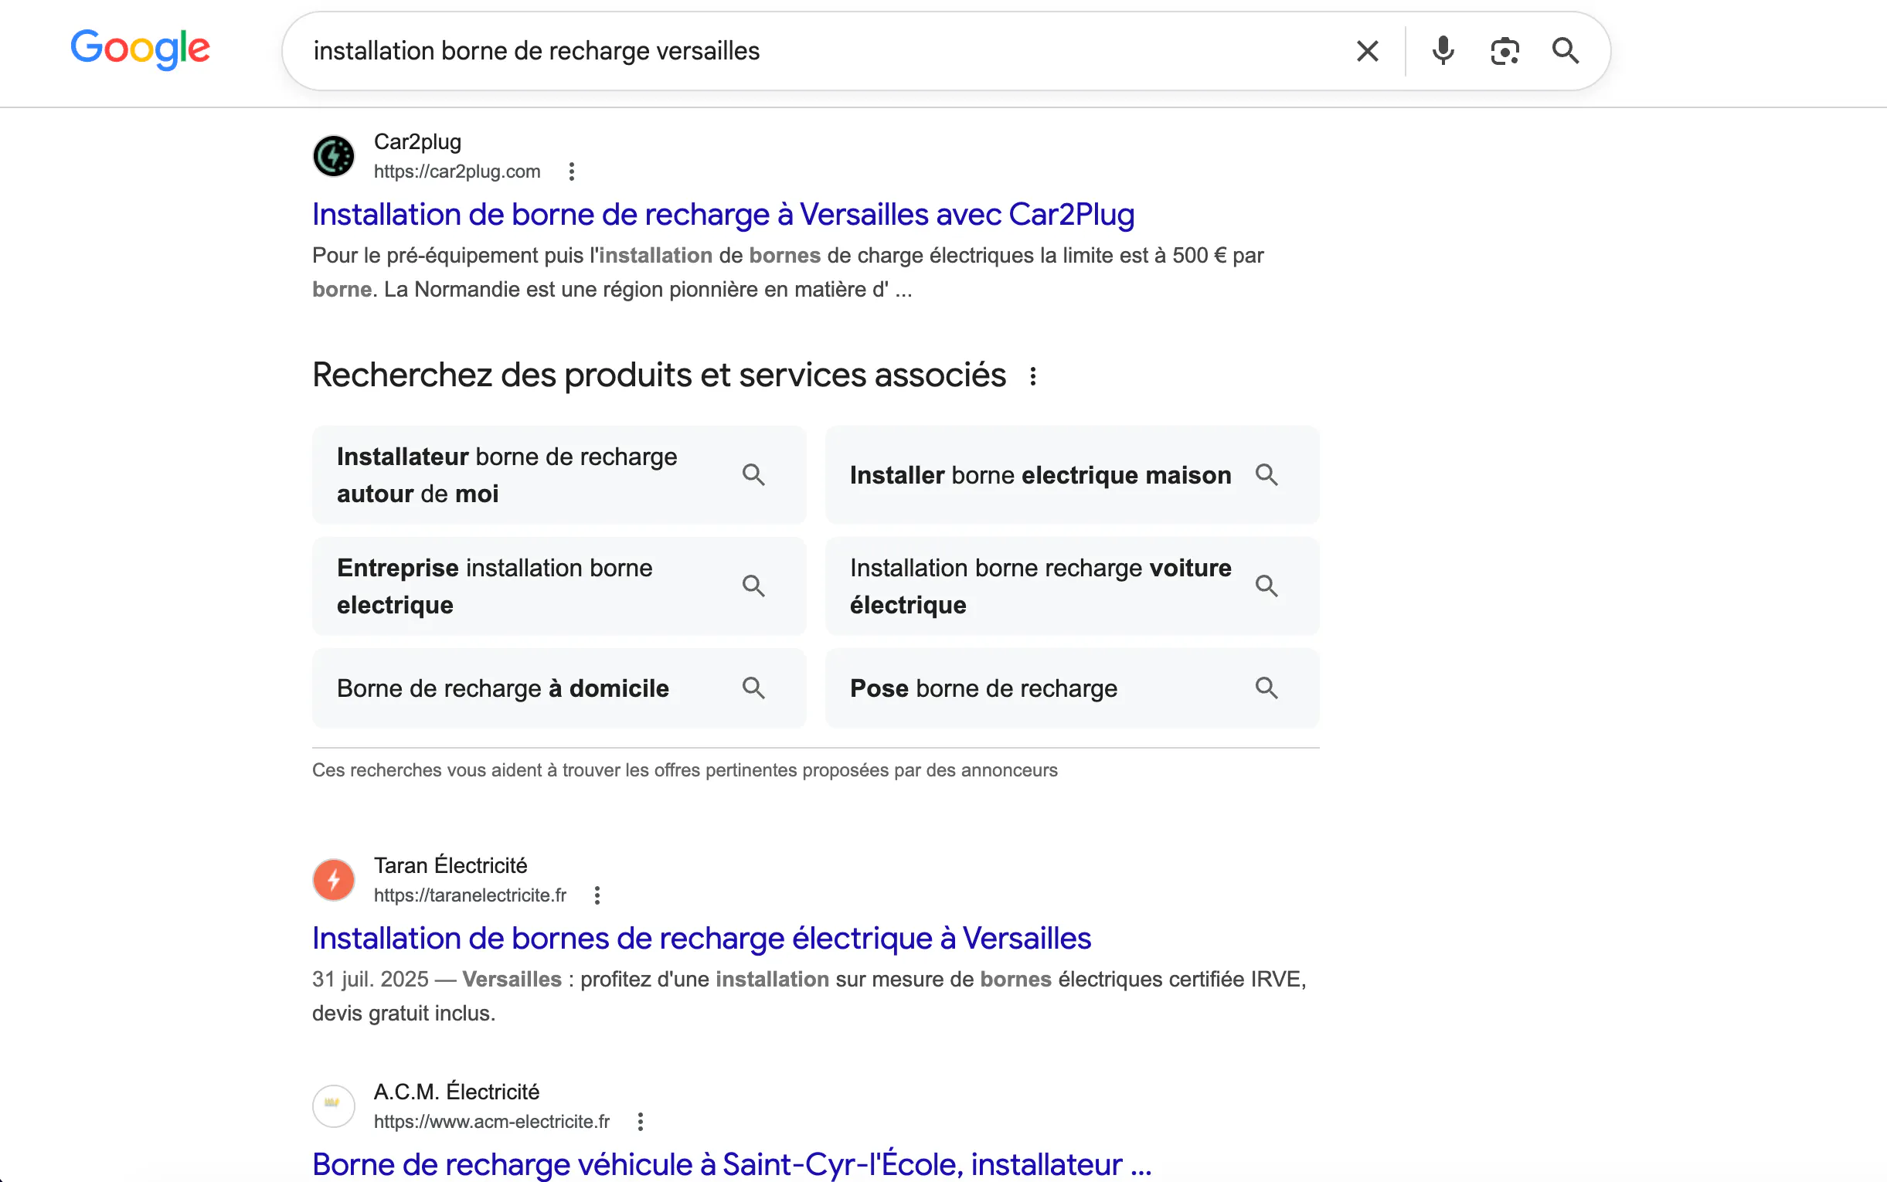The image size is (1887, 1182).
Task: Open the A.C.M. Électricité favicon
Action: (334, 1106)
